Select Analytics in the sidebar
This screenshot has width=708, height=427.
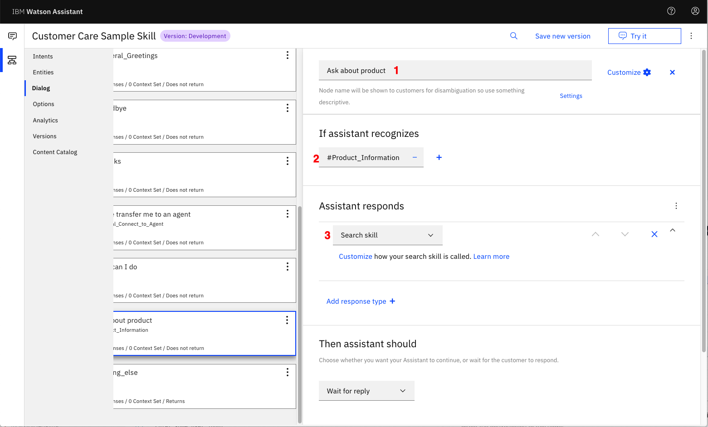[45, 120]
